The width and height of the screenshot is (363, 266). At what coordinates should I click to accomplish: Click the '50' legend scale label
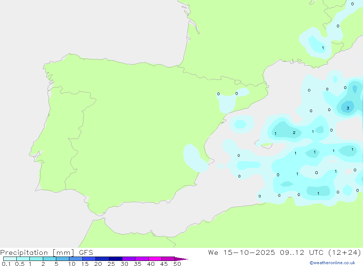177,264
